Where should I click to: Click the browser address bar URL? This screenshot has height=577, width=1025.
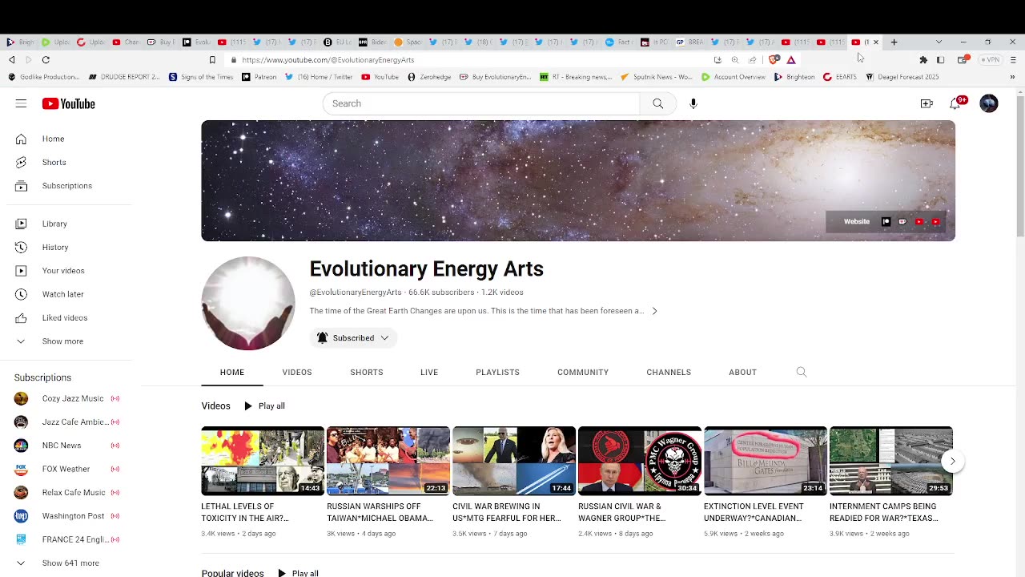(328, 60)
